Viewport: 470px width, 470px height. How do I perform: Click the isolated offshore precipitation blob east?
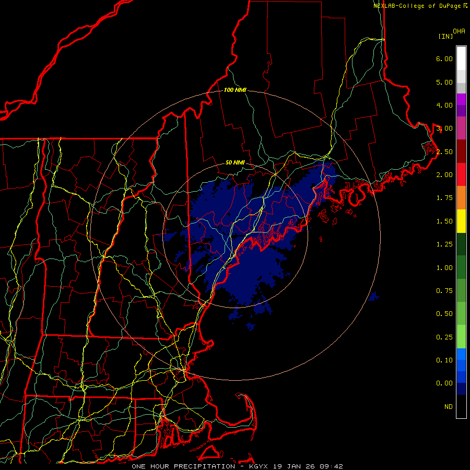click(374, 296)
